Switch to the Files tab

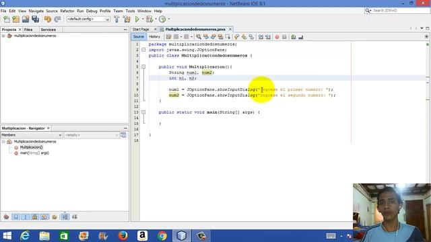[x=28, y=30]
